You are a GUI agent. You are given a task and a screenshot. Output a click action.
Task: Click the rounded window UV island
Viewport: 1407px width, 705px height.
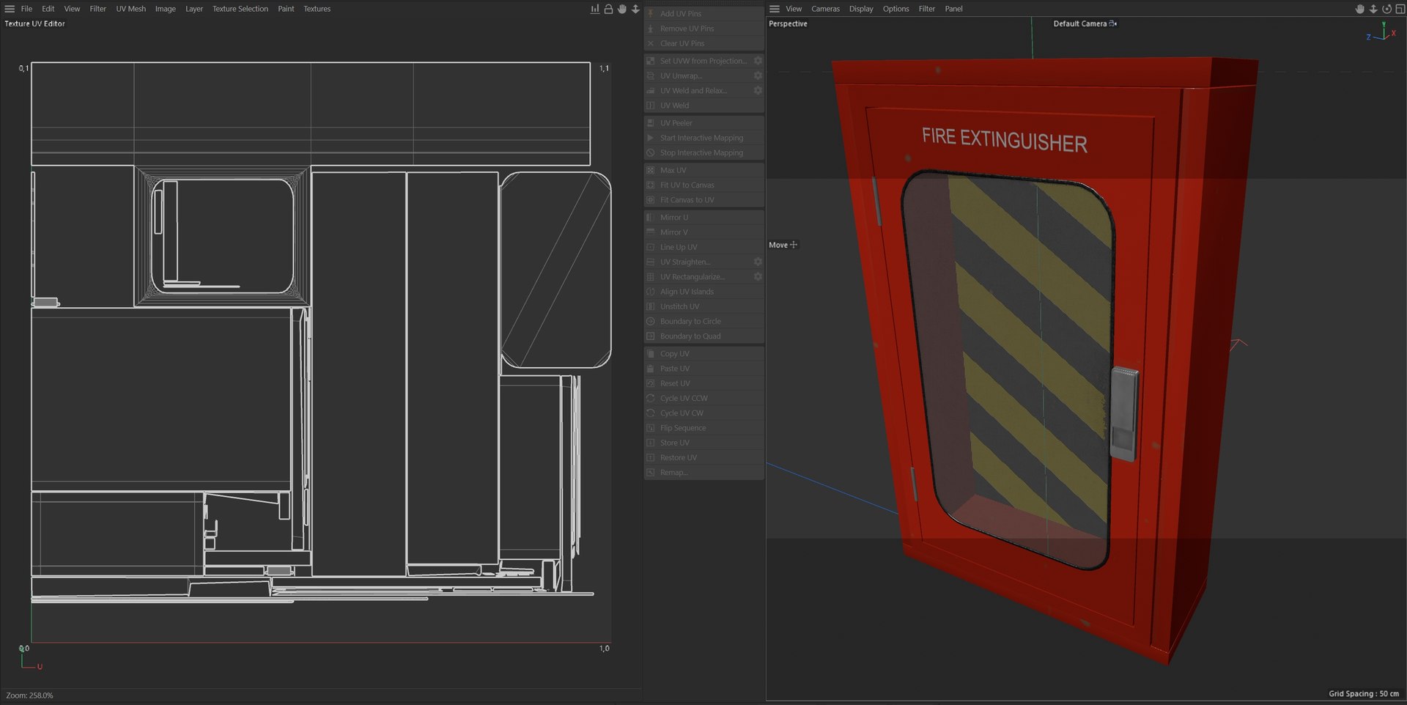555,270
